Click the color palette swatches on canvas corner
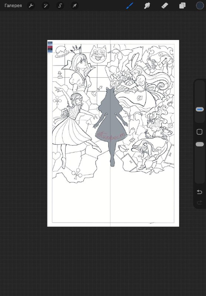Image resolution: width=206 pixels, height=296 pixels. click(50, 47)
